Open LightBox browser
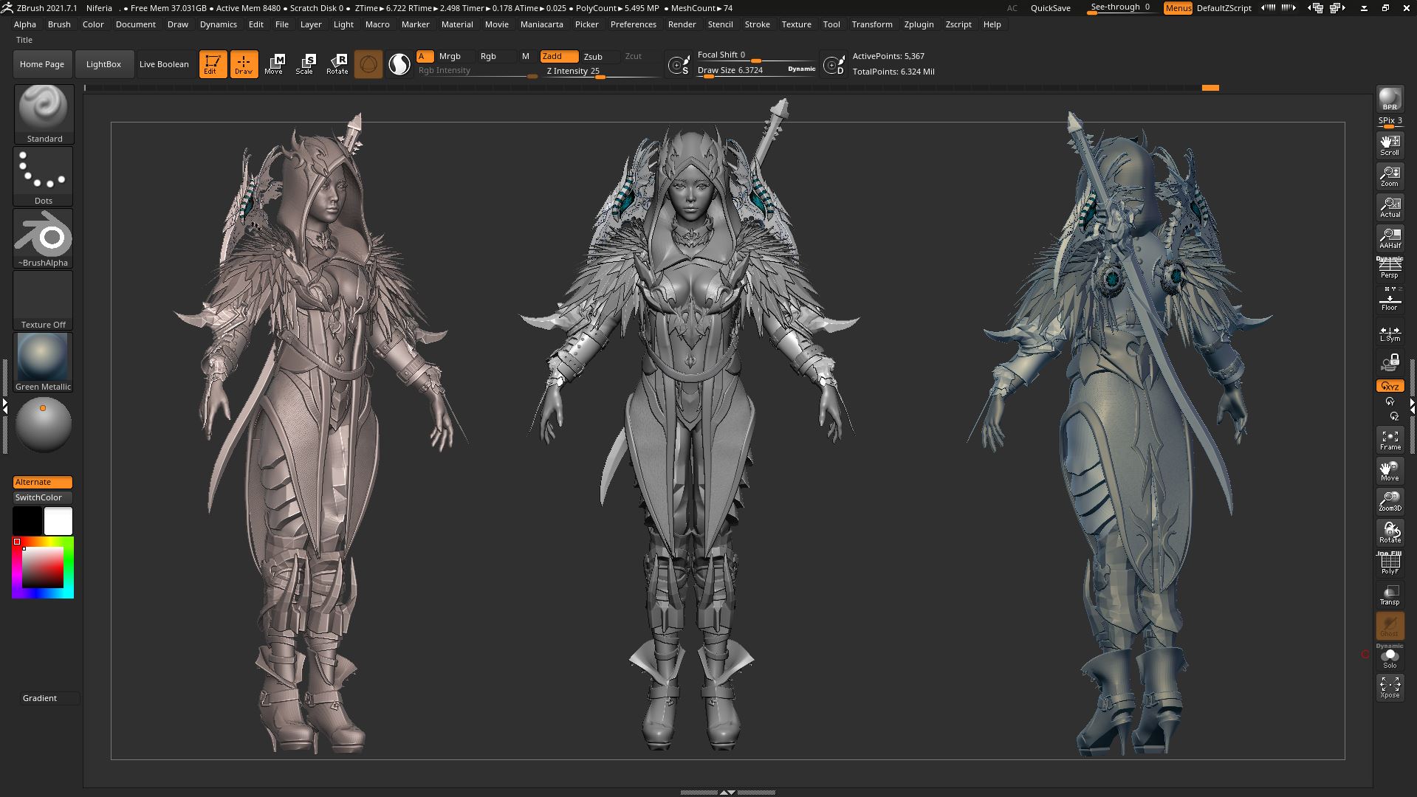This screenshot has width=1417, height=797. 103,64
